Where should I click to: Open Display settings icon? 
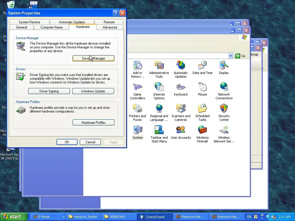click(224, 67)
